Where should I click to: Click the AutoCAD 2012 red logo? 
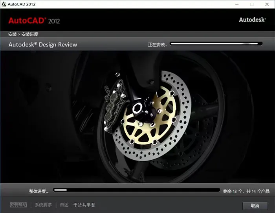pyautogui.click(x=34, y=21)
